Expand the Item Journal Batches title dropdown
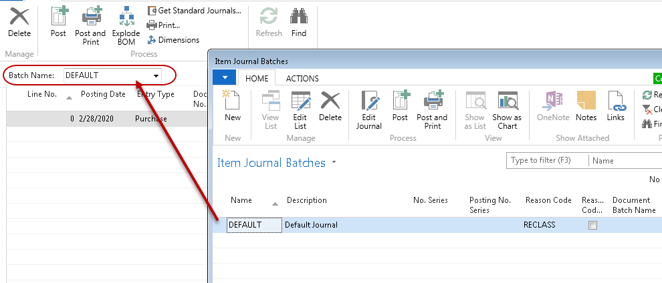This screenshot has height=283, width=662. pyautogui.click(x=334, y=163)
